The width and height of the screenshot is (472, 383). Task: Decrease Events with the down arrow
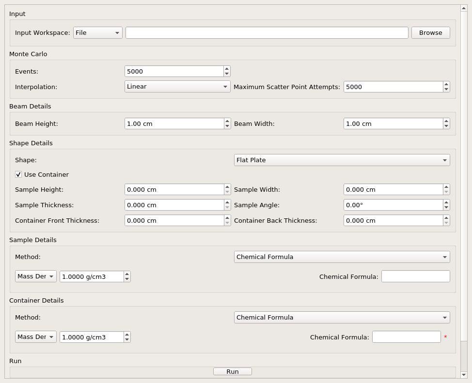[x=227, y=74]
